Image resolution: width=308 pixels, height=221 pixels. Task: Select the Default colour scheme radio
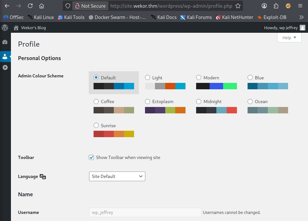click(x=96, y=77)
